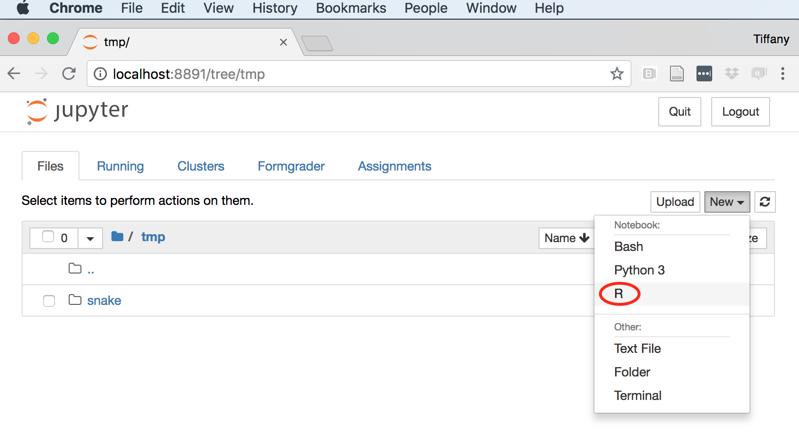Open the Formgrader tab
This screenshot has width=799, height=448.
[291, 166]
